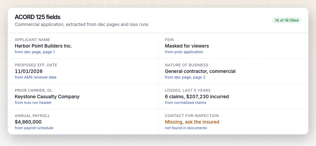This screenshot has height=146, width=316.
Task: Click the 'Missing, ask the insured' warning
Action: click(x=192, y=122)
